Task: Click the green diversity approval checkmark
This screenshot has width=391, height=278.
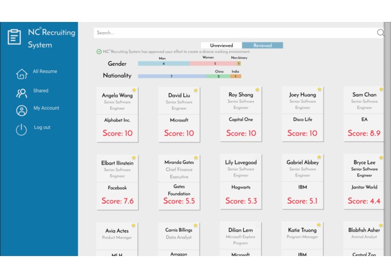Action: (99, 52)
